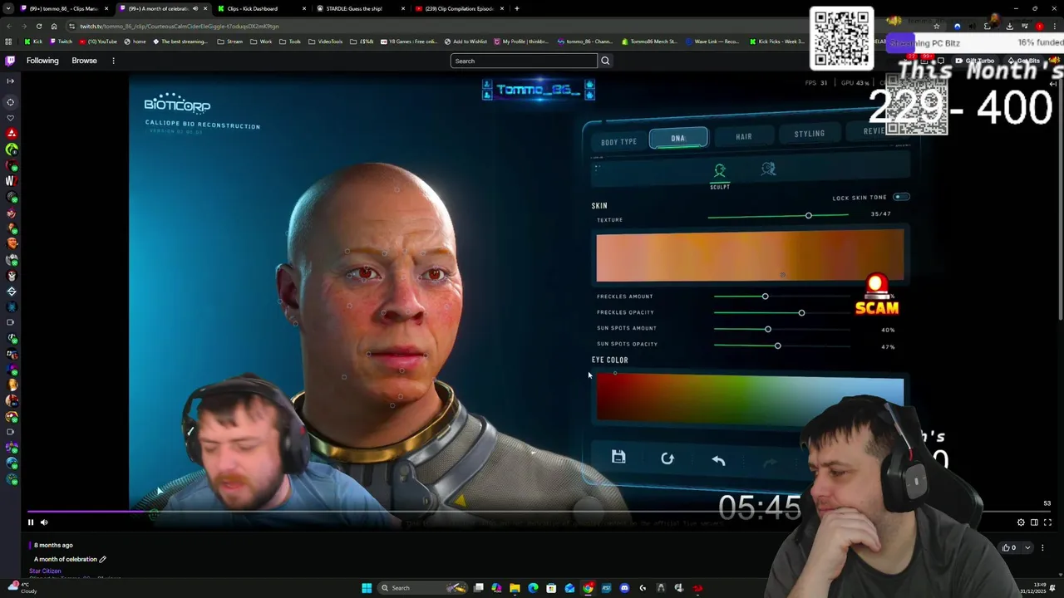Click the Get Bits button

[x=1025, y=61]
